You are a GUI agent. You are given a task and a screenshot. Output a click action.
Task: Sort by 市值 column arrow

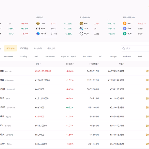coord(123,64)
